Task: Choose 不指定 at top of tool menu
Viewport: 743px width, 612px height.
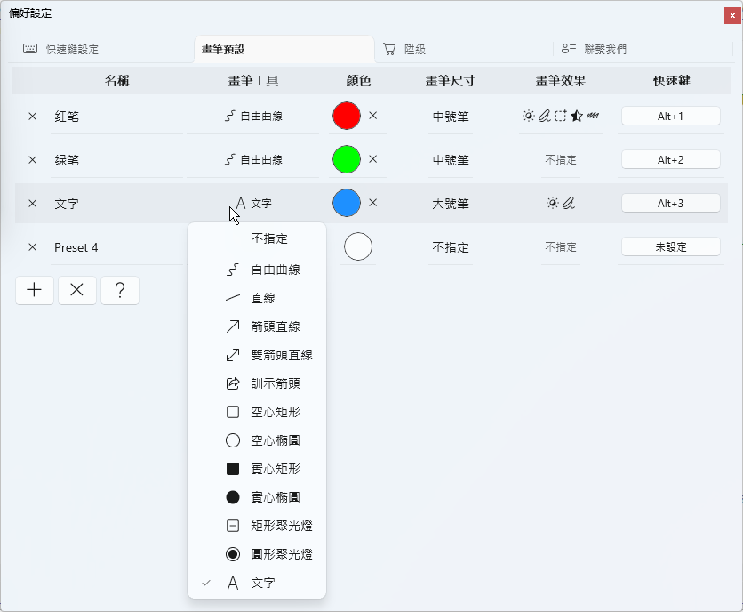Action: pyautogui.click(x=257, y=238)
